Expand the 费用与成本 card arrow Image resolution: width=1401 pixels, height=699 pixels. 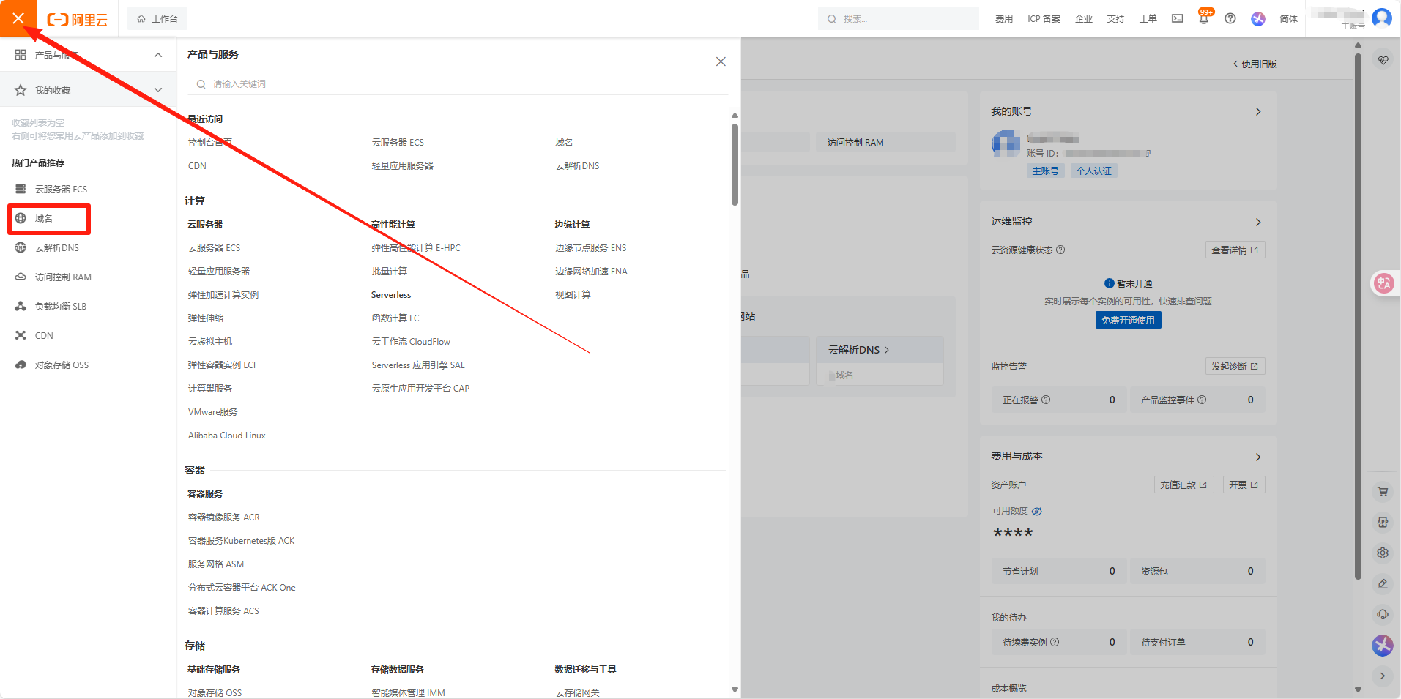(x=1258, y=457)
